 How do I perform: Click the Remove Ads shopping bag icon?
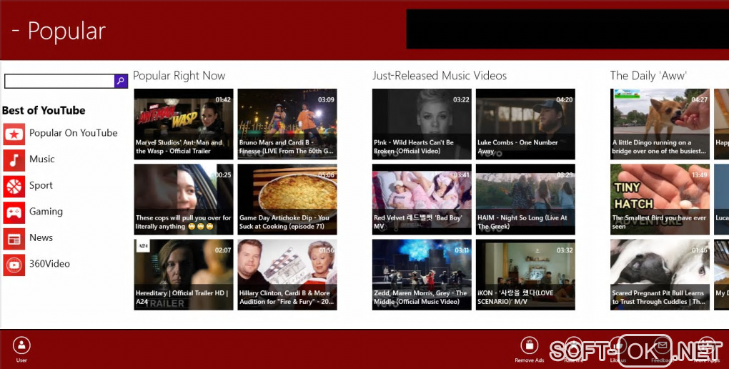(529, 345)
